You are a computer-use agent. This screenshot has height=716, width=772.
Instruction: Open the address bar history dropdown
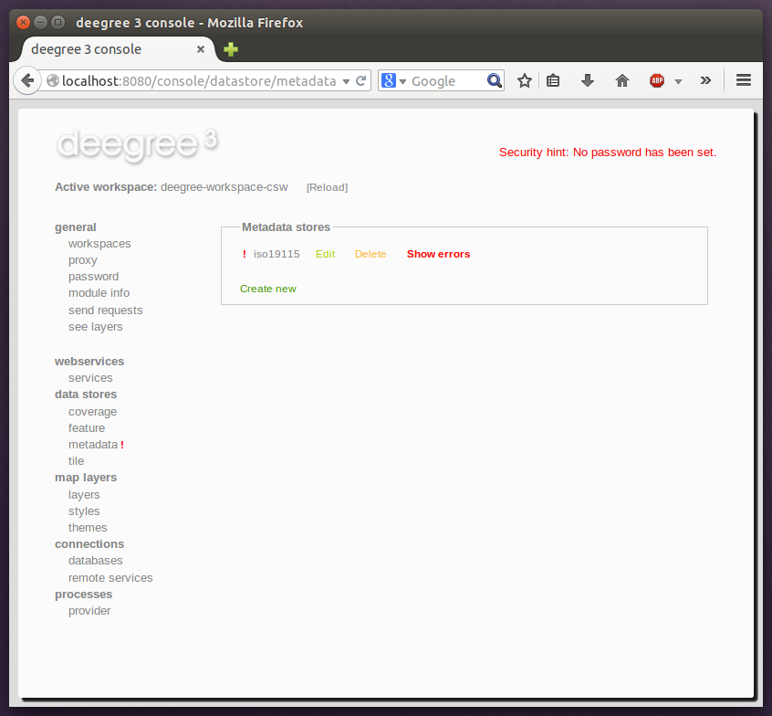pyautogui.click(x=348, y=80)
